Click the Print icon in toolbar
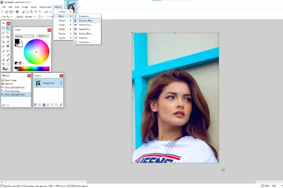The width and height of the screenshot is (283, 188). click(x=17, y=12)
